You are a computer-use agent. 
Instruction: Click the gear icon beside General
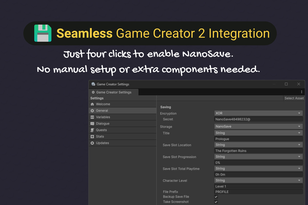click(x=93, y=110)
